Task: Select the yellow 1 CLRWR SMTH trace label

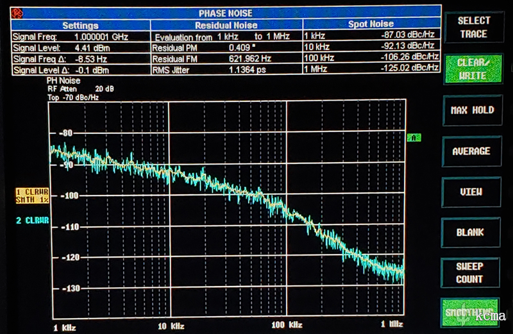Action: coord(33,196)
